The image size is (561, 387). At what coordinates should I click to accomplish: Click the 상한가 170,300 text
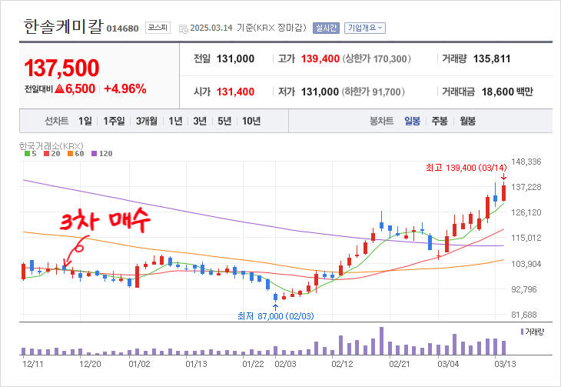tap(377, 58)
